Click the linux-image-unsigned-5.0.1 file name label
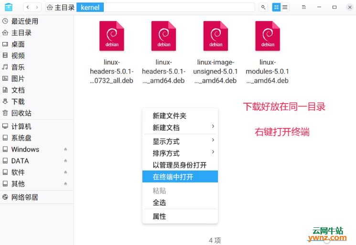The image size is (356, 245). pyautogui.click(x=216, y=71)
